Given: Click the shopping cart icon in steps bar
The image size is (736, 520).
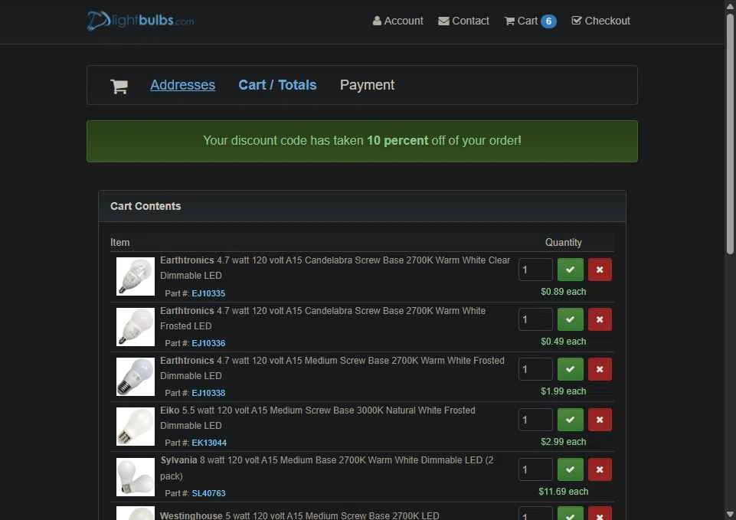Looking at the screenshot, I should point(119,86).
